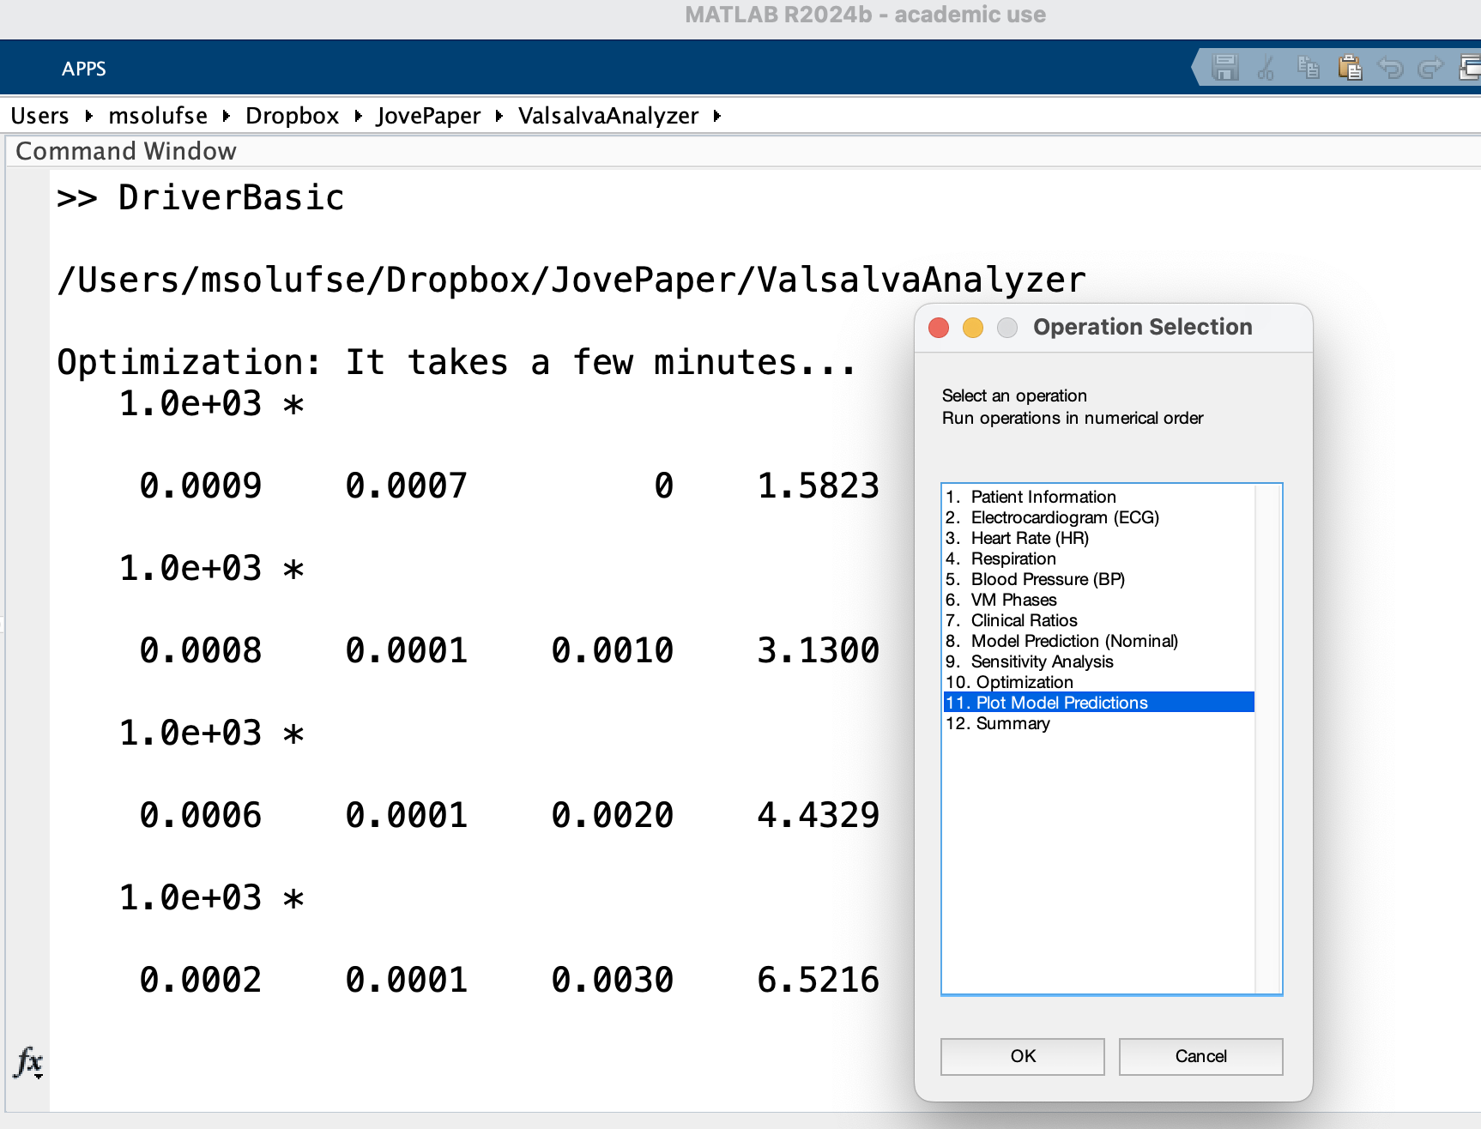Select '4. Respiration' operation

point(1098,558)
